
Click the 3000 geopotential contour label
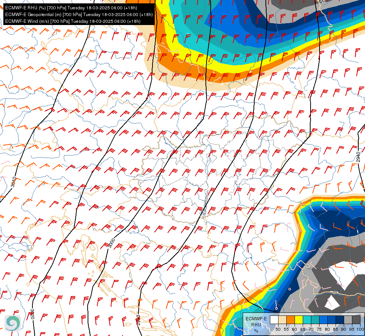pos(112,243)
